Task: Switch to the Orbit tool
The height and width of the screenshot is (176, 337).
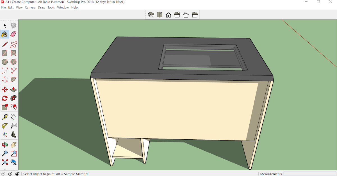Action: [4, 144]
